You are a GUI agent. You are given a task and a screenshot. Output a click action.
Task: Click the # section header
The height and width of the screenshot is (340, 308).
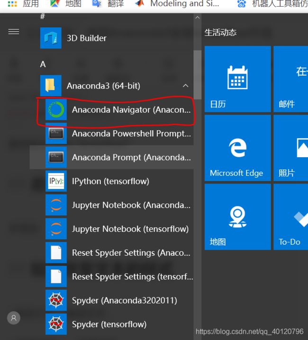[x=43, y=16]
